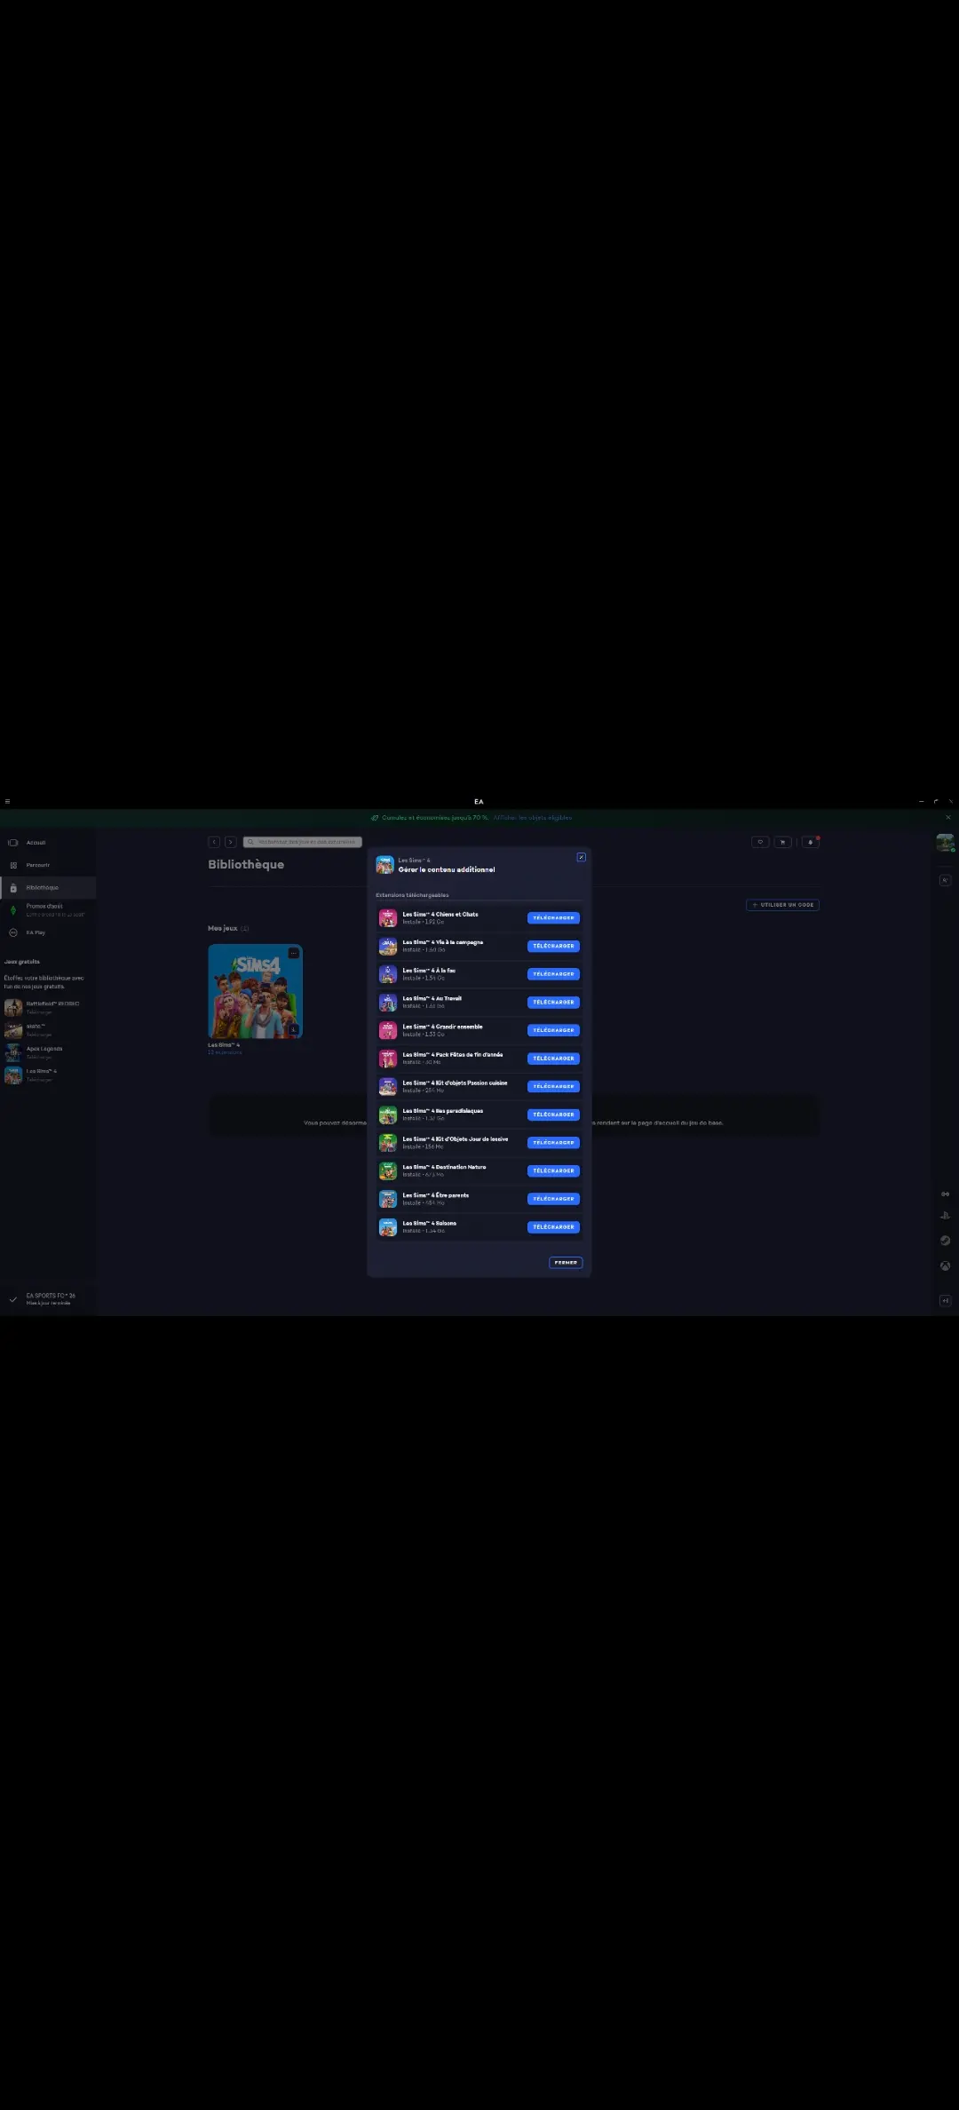959x2110 pixels.
Task: Click the Saisons pack icon
Action: (x=388, y=1227)
